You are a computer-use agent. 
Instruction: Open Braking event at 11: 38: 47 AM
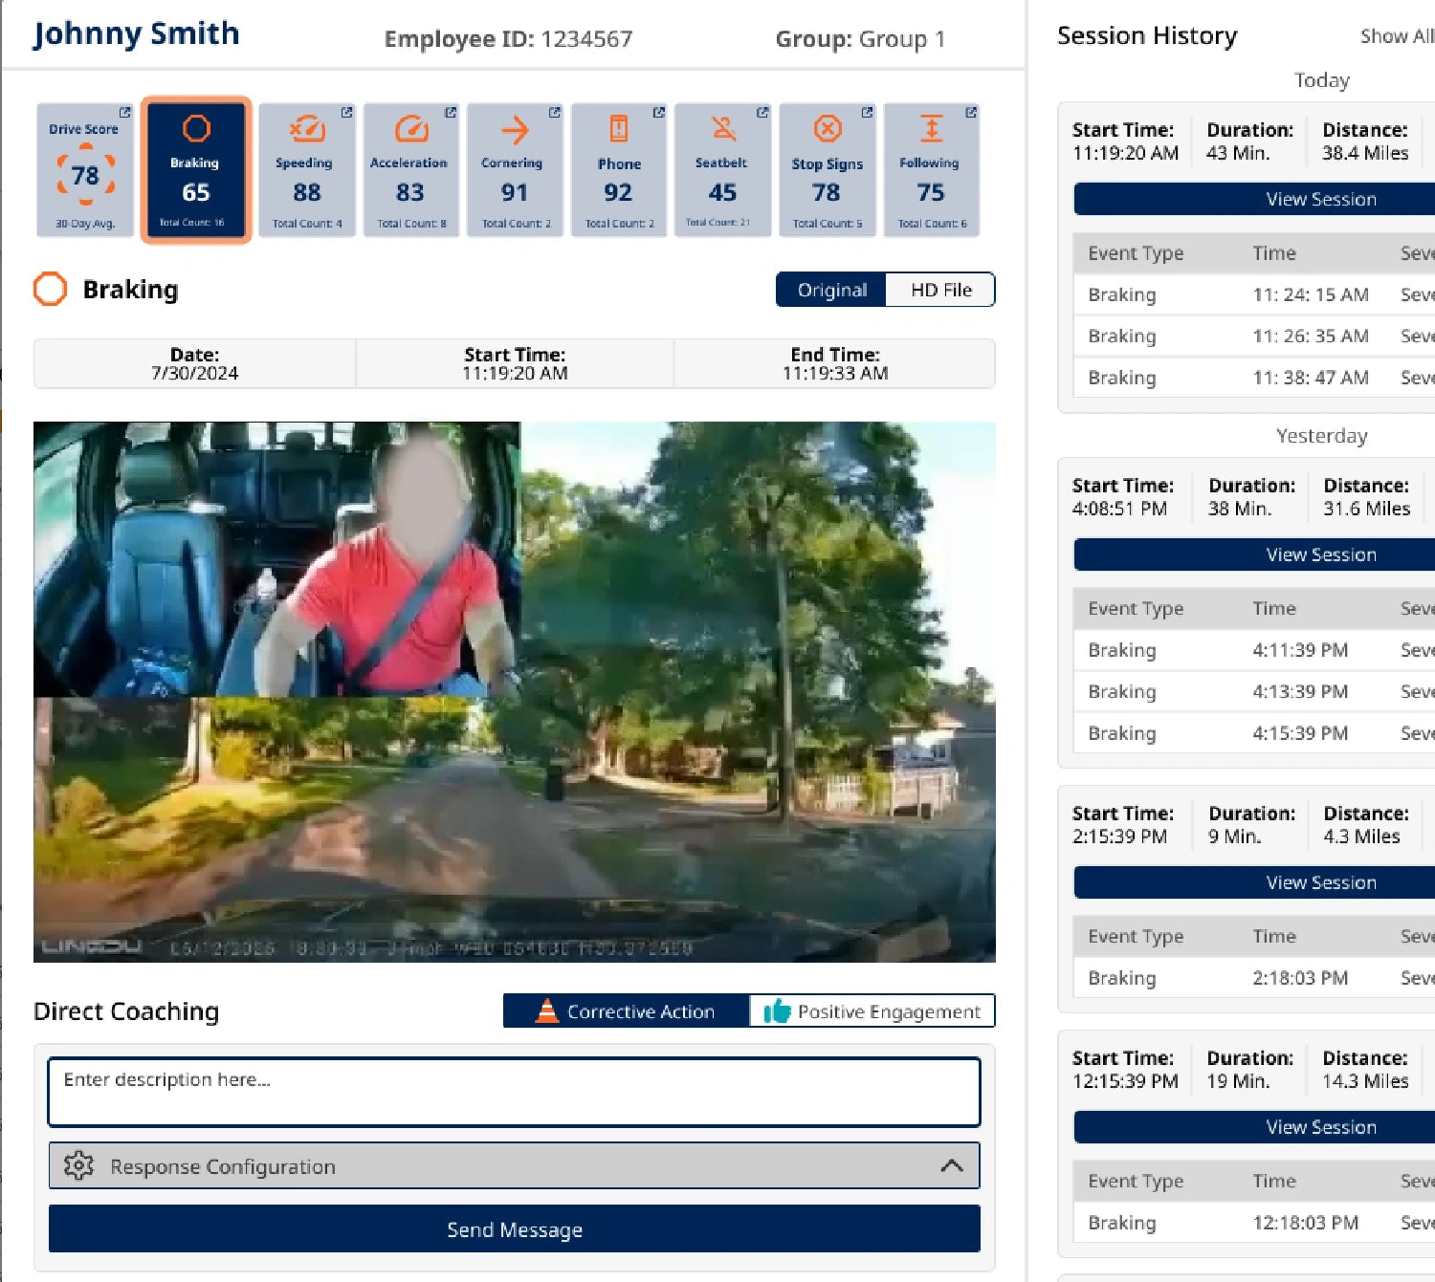click(1254, 378)
